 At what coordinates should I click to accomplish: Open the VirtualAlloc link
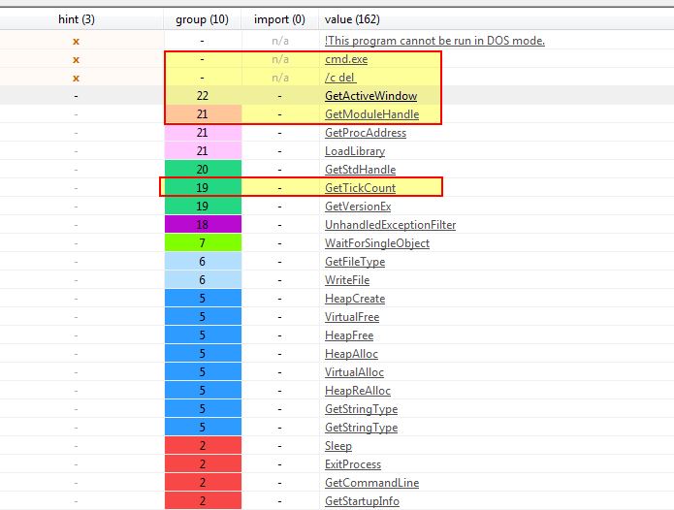354,372
